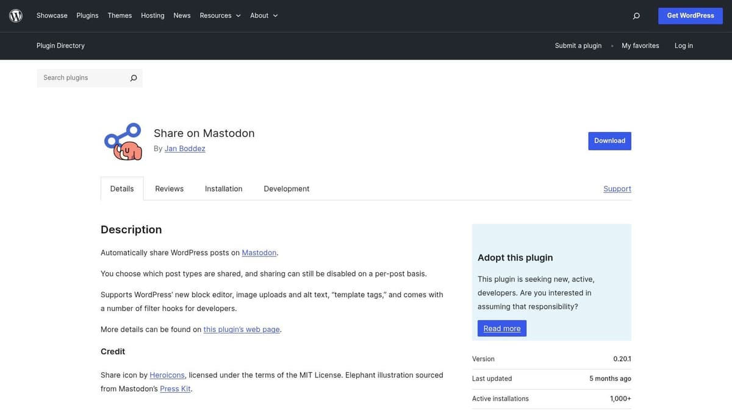Follow the Mastodon link in description
732x411 pixels.
(259, 253)
